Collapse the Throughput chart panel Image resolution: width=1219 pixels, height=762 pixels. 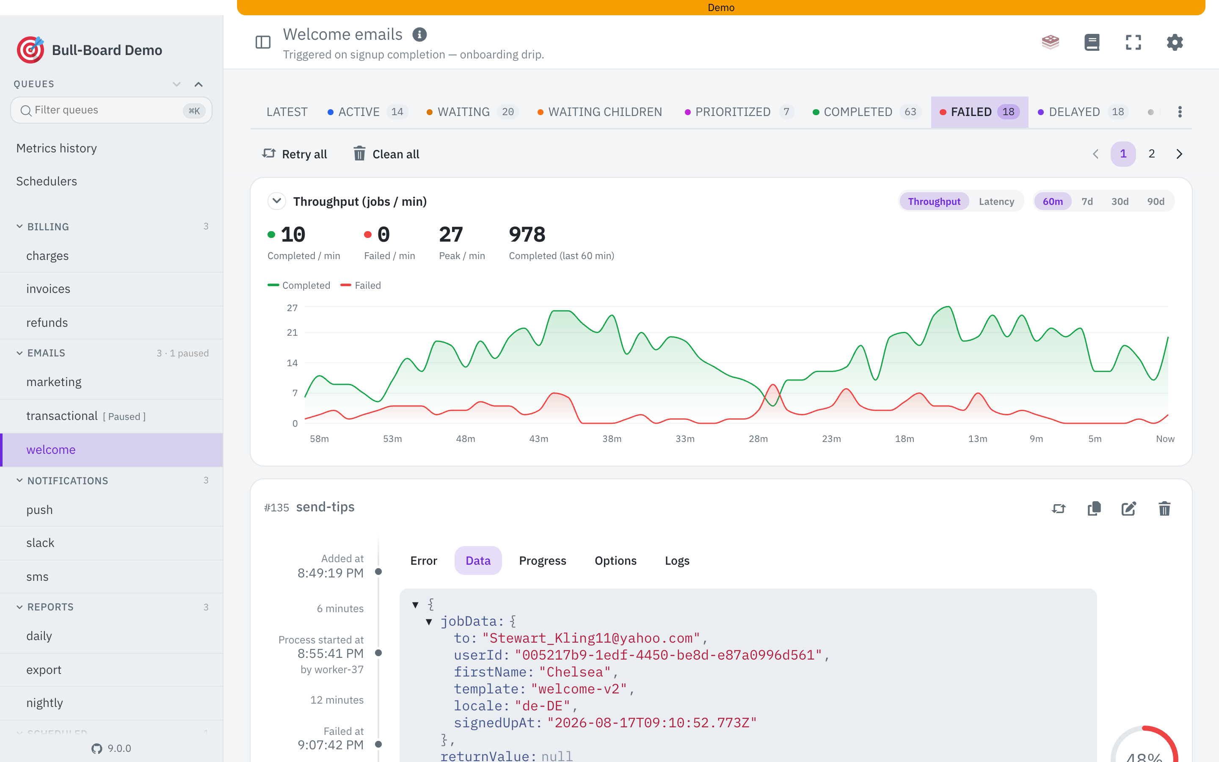point(276,201)
